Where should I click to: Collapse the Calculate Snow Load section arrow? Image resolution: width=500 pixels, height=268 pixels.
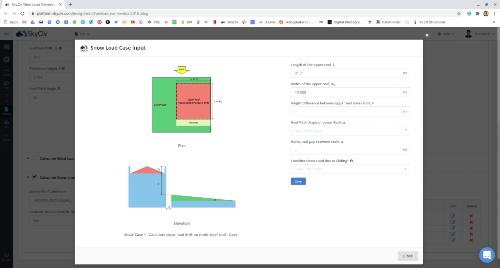pyautogui.click(x=27, y=177)
